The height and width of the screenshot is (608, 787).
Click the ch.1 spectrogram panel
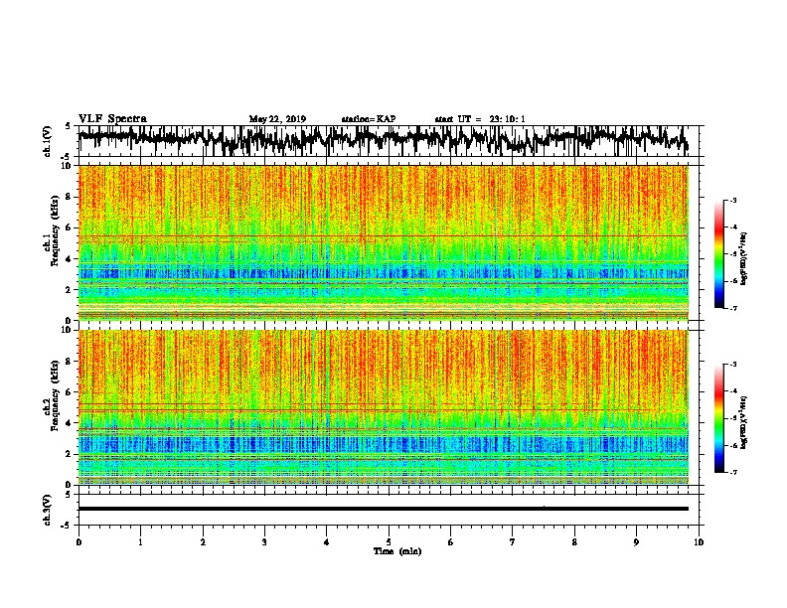(383, 242)
